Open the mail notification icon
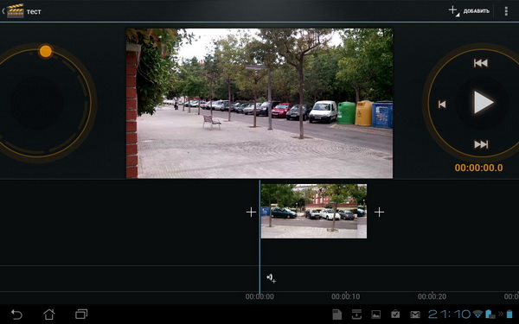This screenshot has height=324, width=519. coord(415,314)
